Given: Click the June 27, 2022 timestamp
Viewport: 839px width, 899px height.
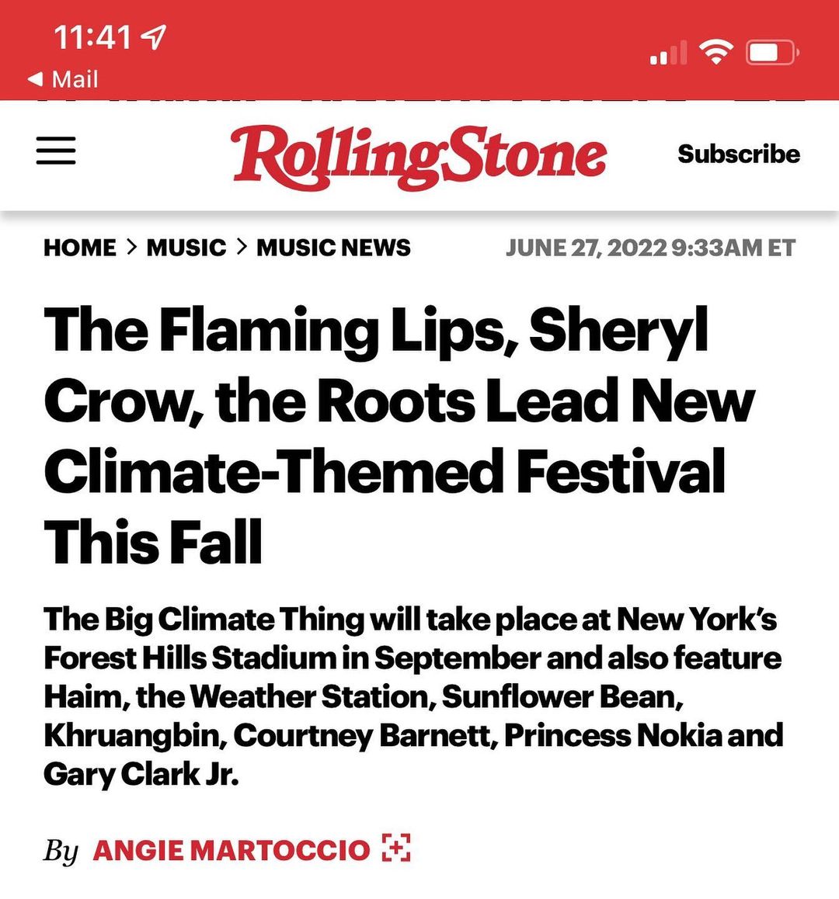Looking at the screenshot, I should tap(650, 248).
